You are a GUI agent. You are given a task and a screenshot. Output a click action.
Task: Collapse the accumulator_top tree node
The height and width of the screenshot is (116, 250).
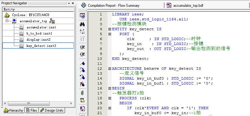7,21
